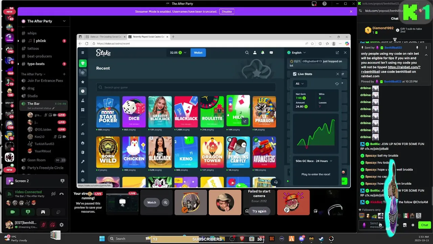Click the blue Wallet button
Screen dimensions: 433x244
pos(198,53)
